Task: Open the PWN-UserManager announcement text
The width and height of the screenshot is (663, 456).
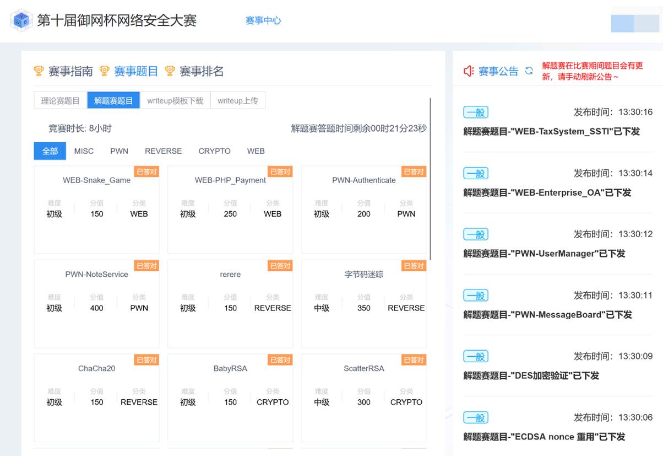Action: click(545, 254)
